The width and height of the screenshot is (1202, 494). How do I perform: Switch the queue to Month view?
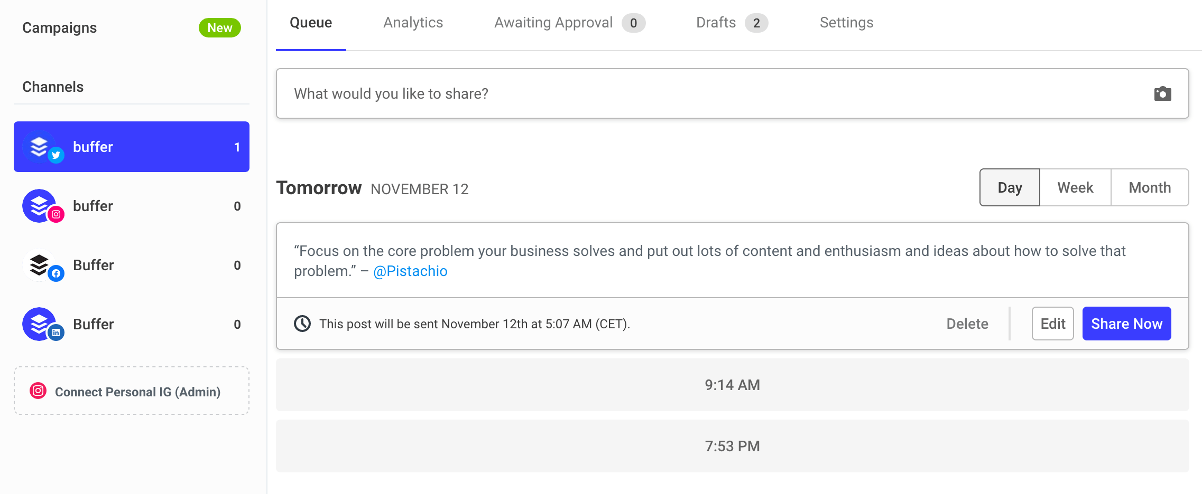tap(1150, 188)
